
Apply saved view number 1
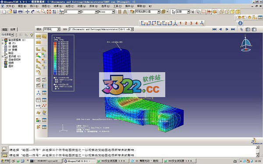[x=181, y=23]
